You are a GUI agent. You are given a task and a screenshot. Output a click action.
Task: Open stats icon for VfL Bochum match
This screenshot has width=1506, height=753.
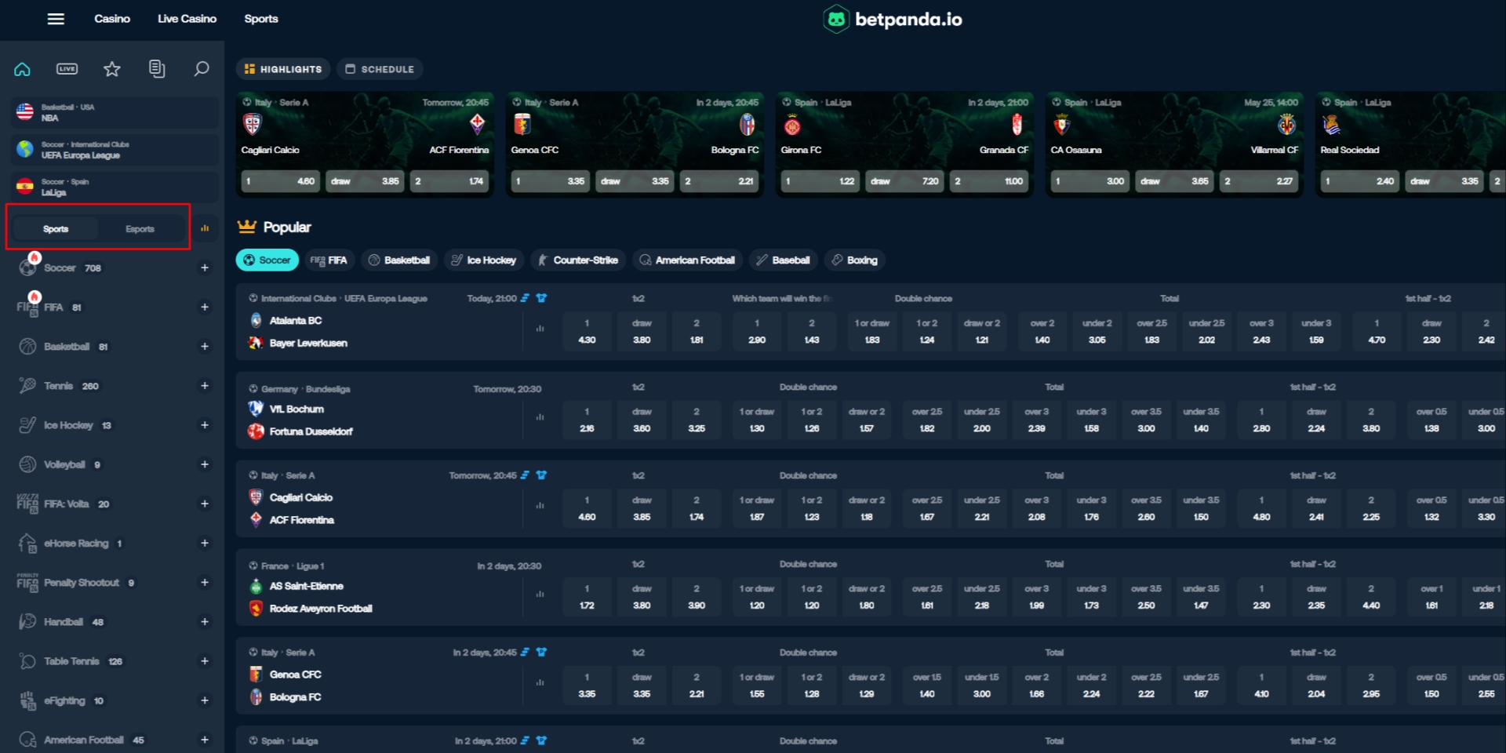(540, 417)
